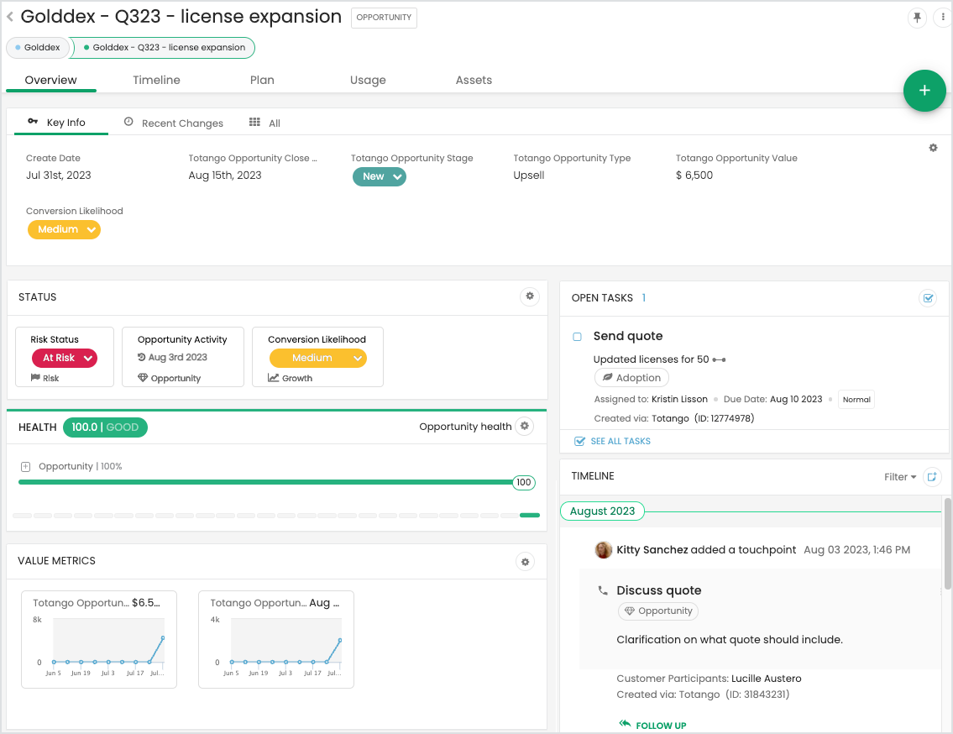Image resolution: width=953 pixels, height=734 pixels.
Task: Click the August 2023 timeline marker
Action: click(x=602, y=511)
